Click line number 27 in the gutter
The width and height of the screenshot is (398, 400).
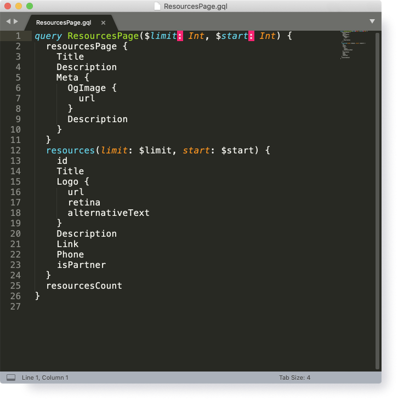coord(15,306)
